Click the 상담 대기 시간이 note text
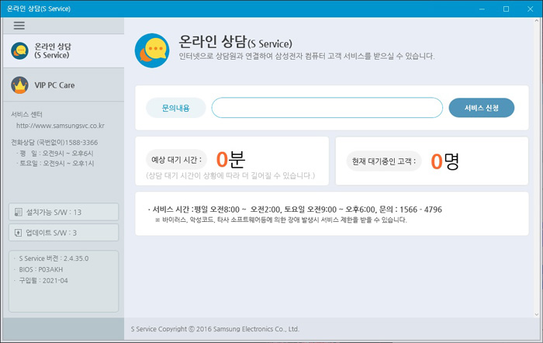 230,175
